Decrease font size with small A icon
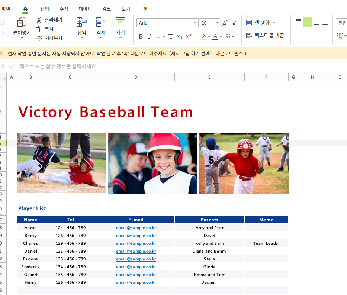Screen dimensions: 347x295 tap(234, 23)
